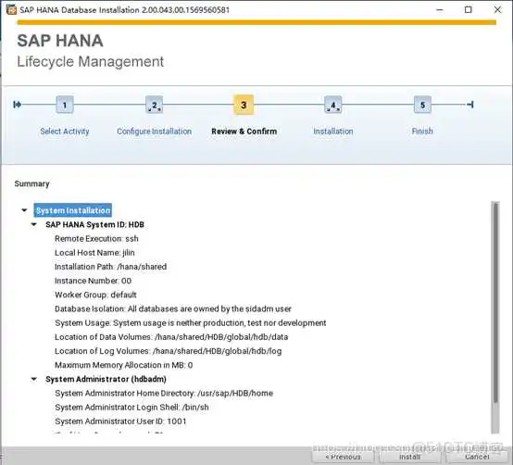
Task: Click the step 4 Installation icon
Action: [x=333, y=105]
